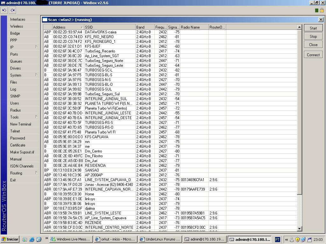The image size is (326, 244).
Task: Click the yellow security shield tray icon
Action: (297, 240)
